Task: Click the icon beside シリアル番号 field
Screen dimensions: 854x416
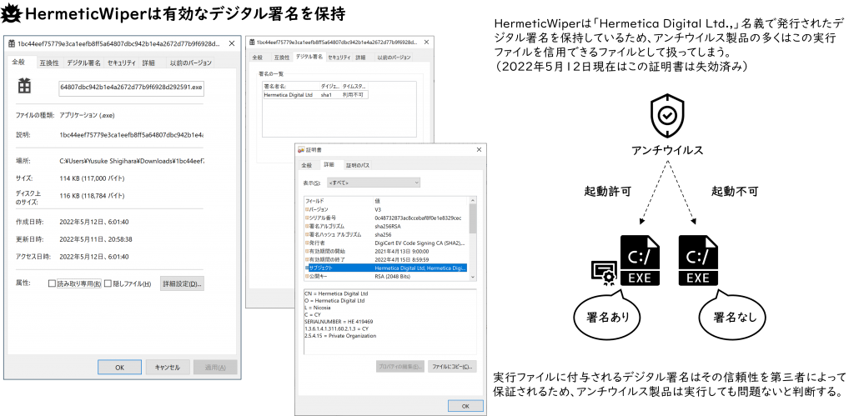Action: (307, 218)
